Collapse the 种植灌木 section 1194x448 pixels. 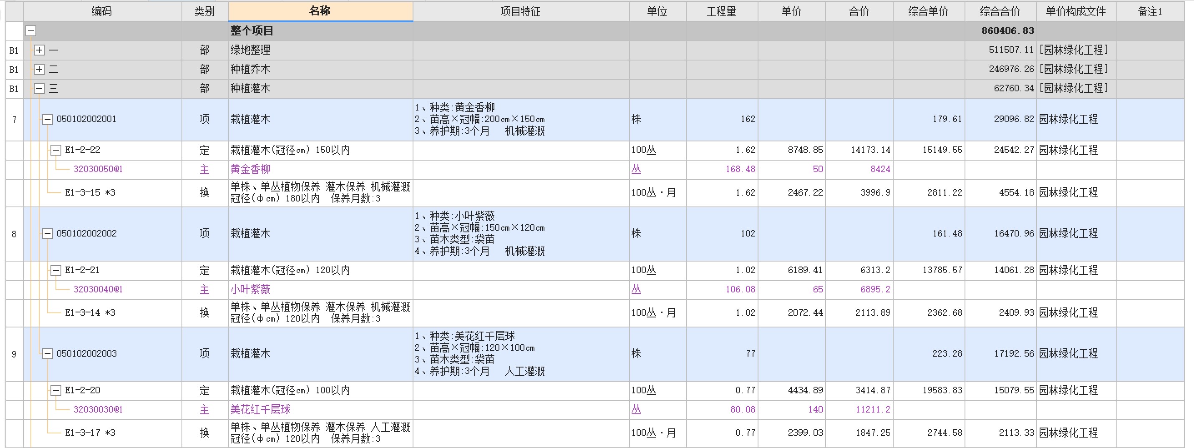pyautogui.click(x=39, y=88)
